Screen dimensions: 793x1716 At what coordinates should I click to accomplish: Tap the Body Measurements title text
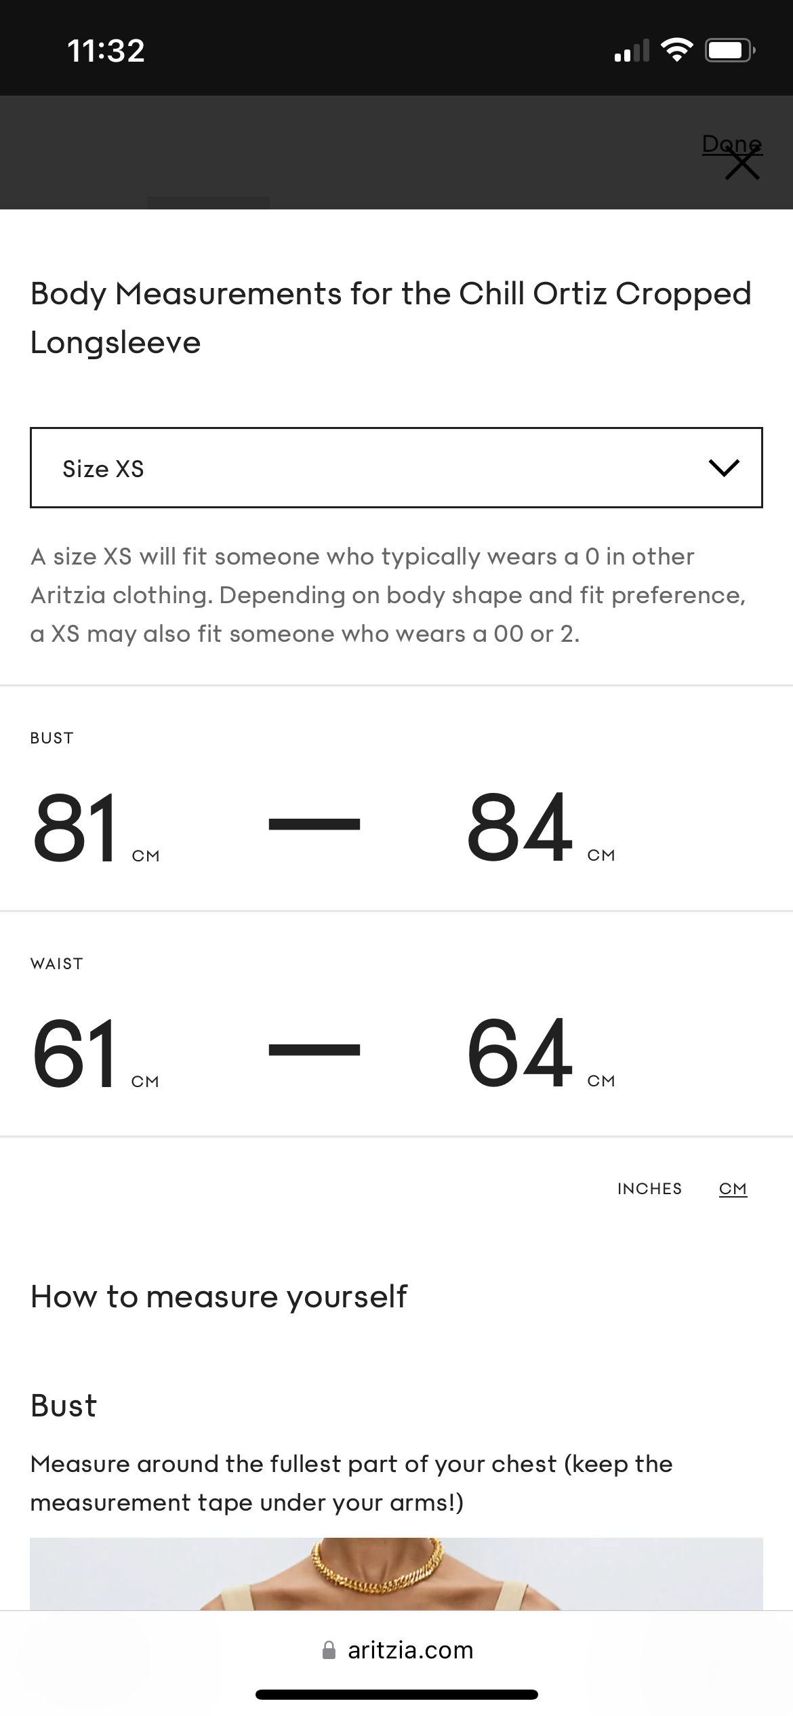(x=391, y=318)
